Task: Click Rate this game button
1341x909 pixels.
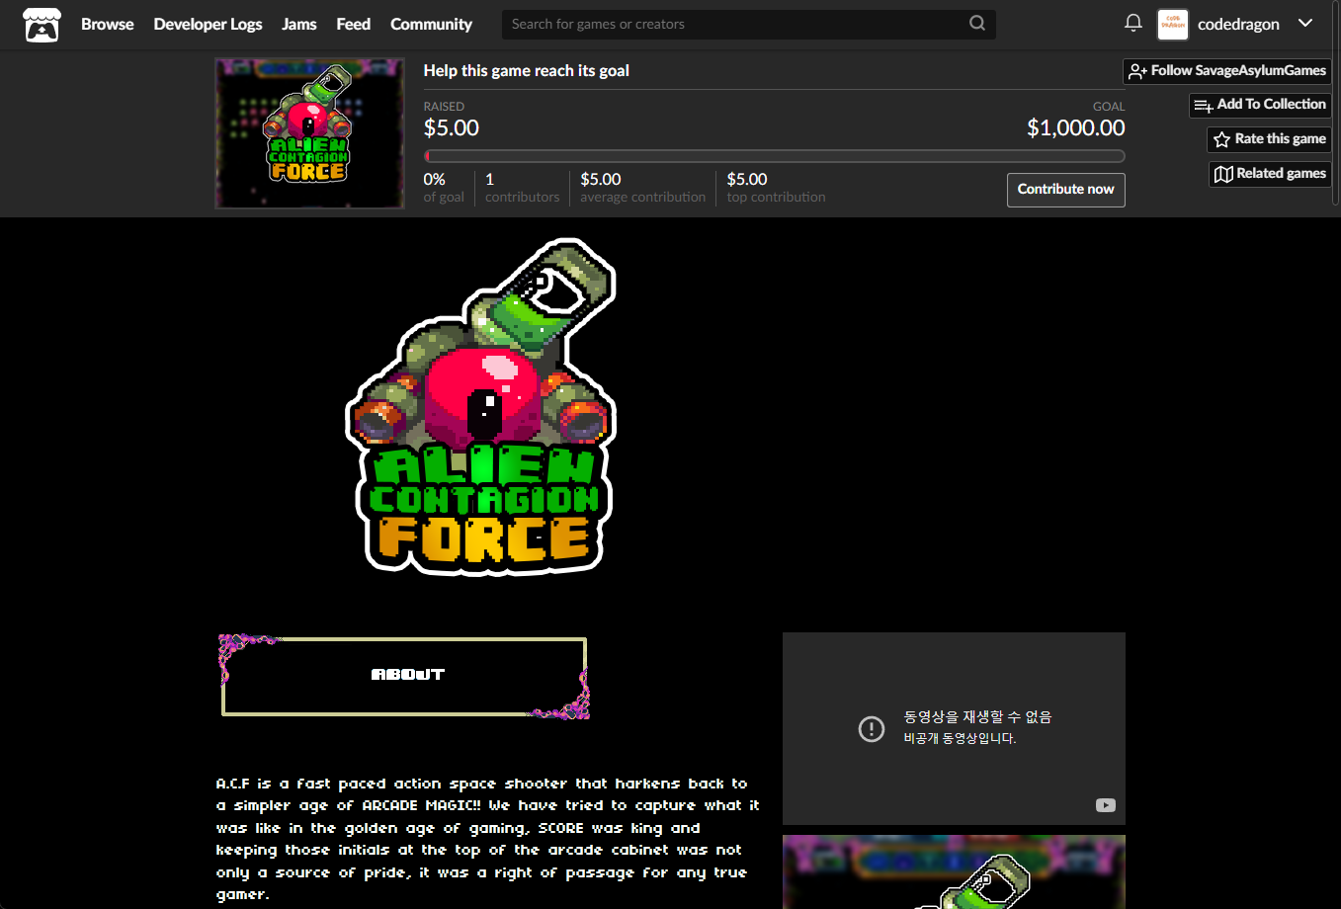Action: (1269, 139)
